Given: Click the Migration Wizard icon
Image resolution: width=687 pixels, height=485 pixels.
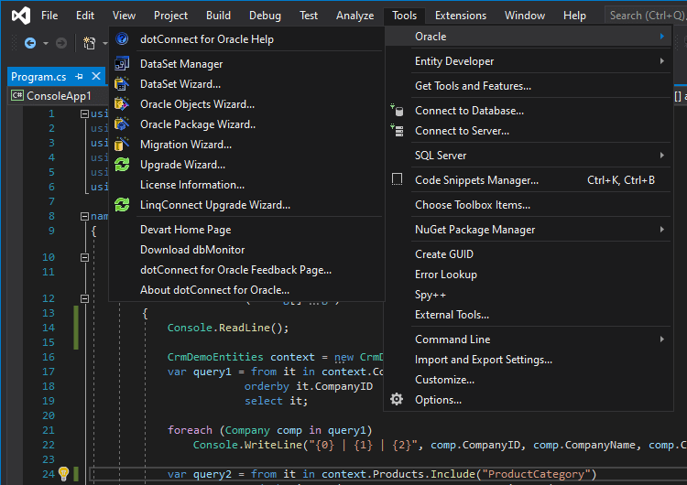Looking at the screenshot, I should click(x=122, y=145).
